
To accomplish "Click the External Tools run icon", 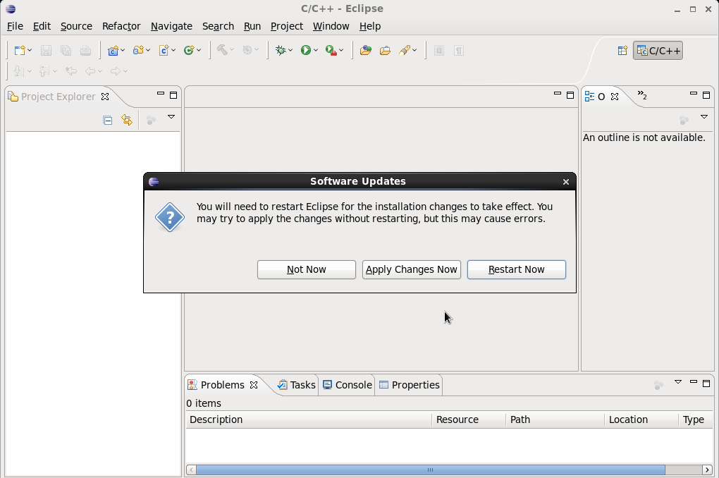I will (x=331, y=50).
